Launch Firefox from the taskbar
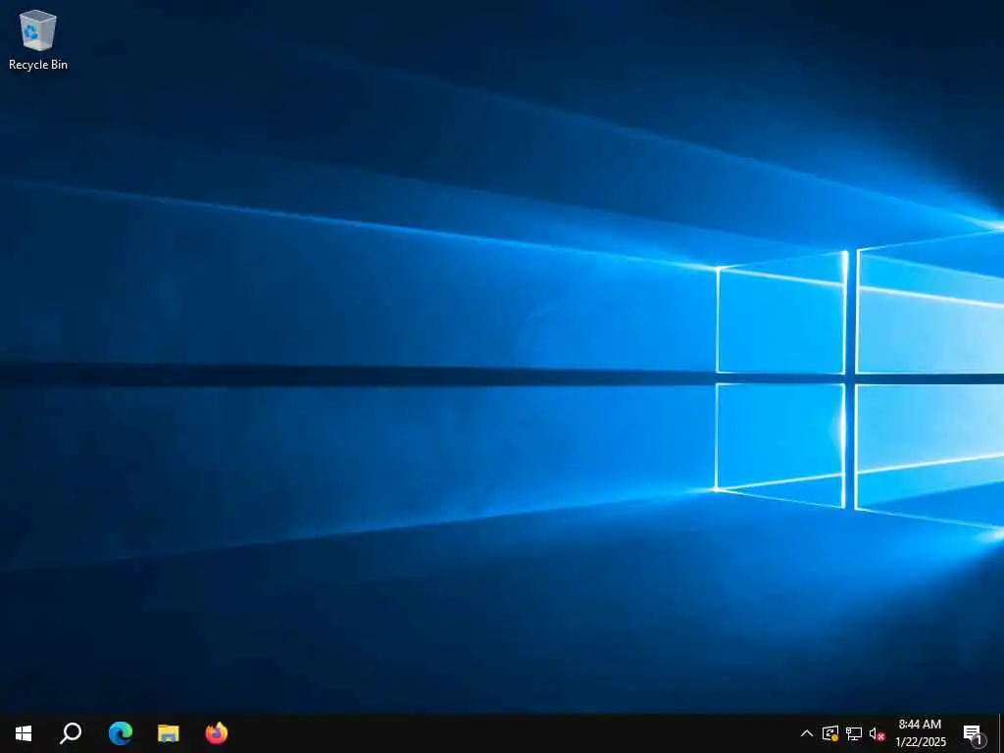 tap(217, 733)
